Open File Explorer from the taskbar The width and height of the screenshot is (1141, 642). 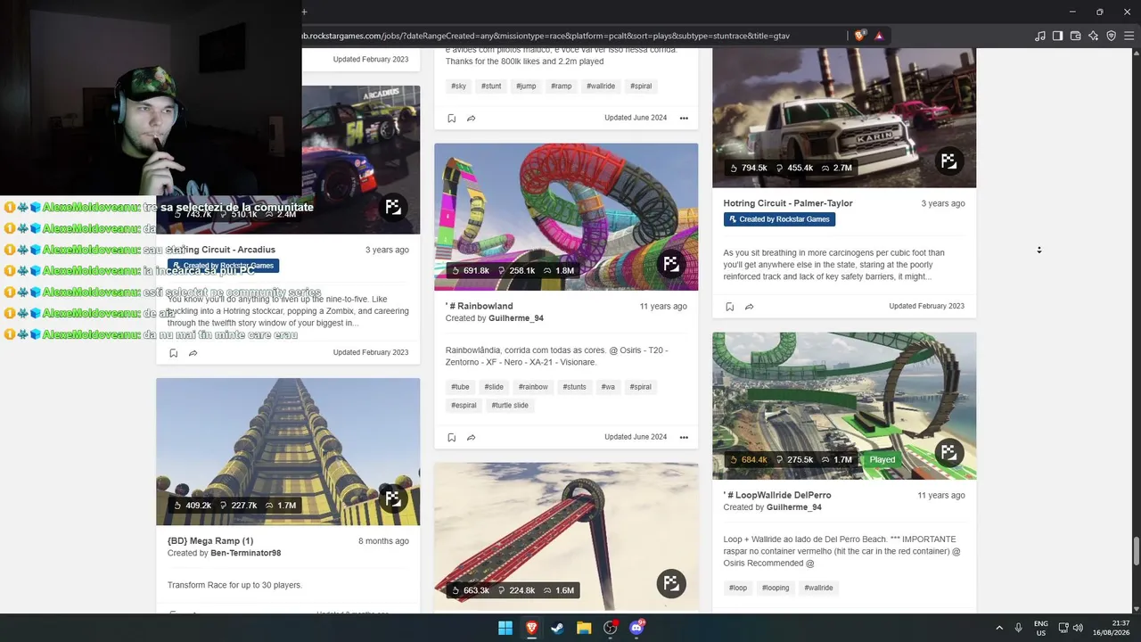[x=584, y=628]
